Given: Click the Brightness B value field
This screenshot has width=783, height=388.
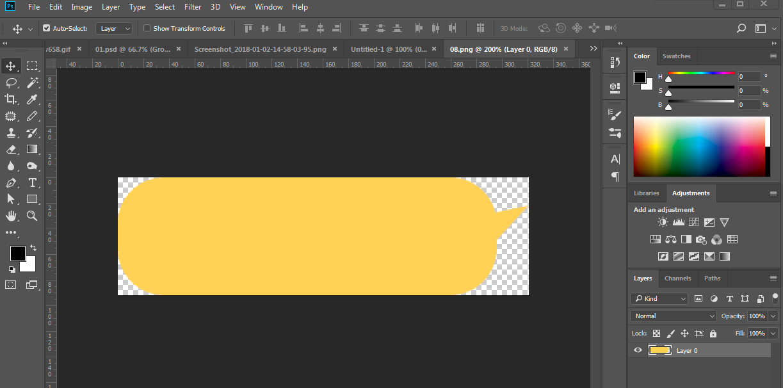Looking at the screenshot, I should pos(749,104).
